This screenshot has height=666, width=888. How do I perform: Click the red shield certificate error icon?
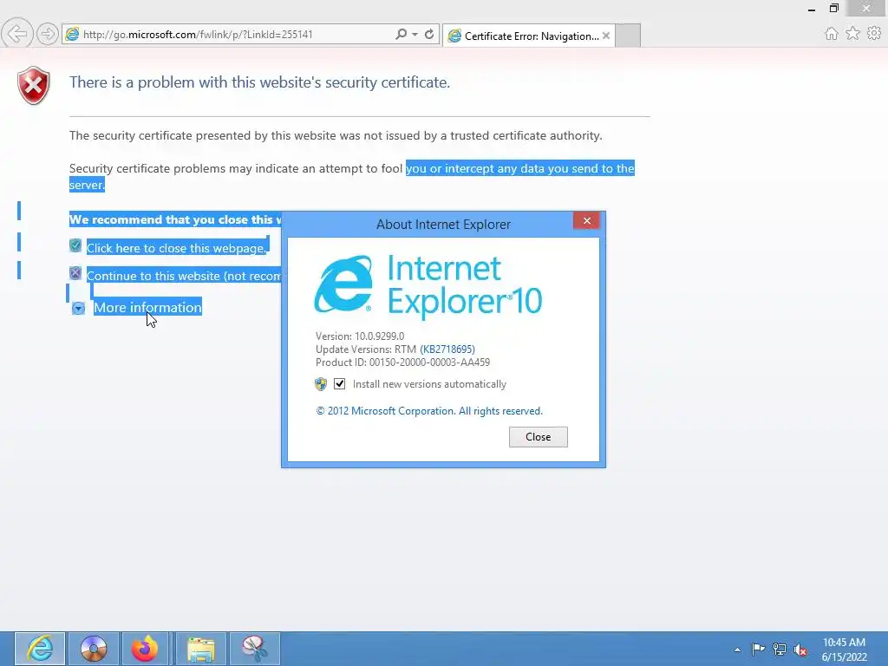pyautogui.click(x=34, y=85)
